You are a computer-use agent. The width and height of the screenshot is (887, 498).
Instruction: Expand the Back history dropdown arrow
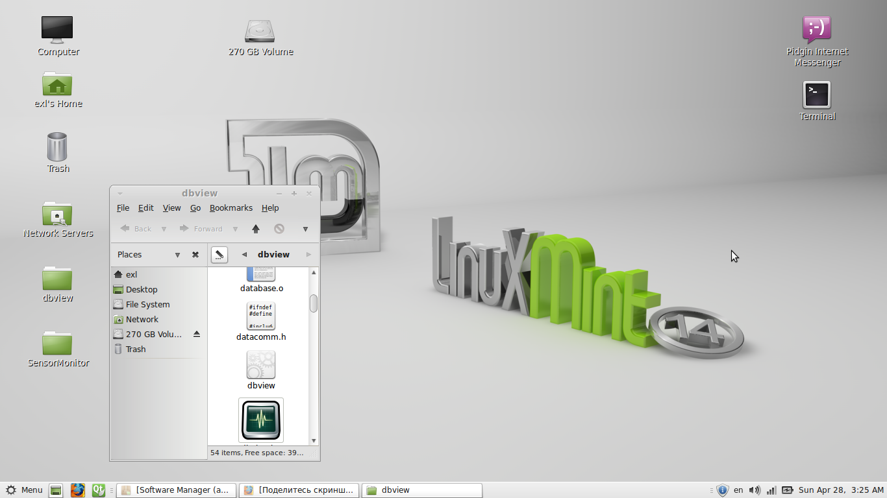pos(164,229)
